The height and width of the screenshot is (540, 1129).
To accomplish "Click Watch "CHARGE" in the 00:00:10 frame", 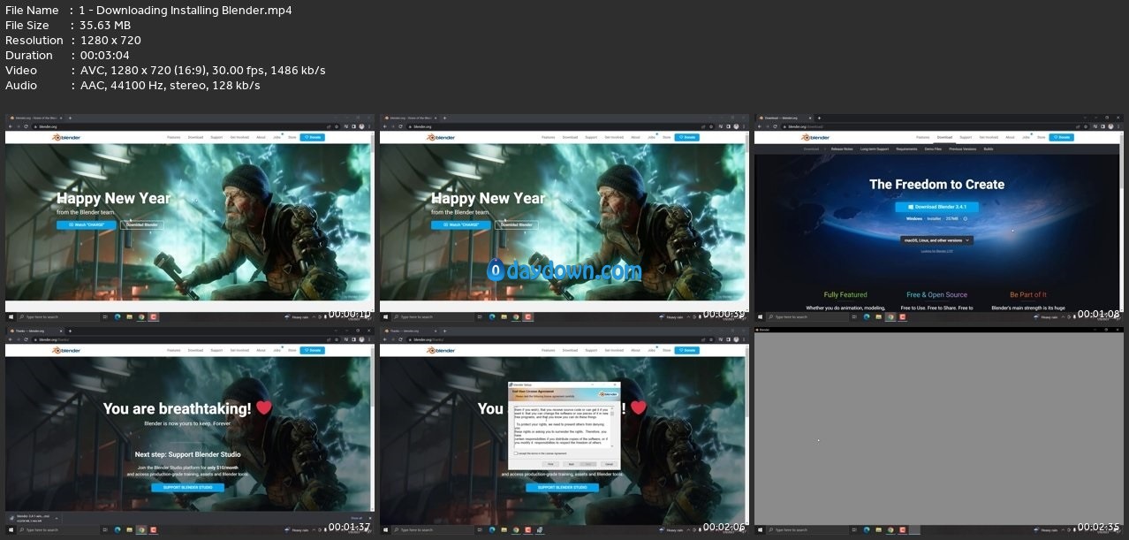I will coord(87,224).
